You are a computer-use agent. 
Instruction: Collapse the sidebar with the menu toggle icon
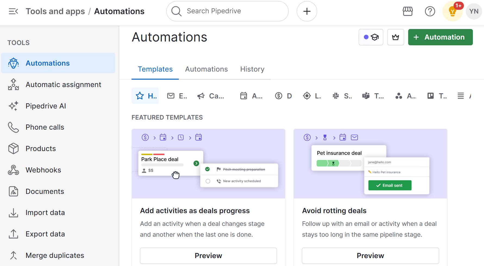pyautogui.click(x=13, y=11)
